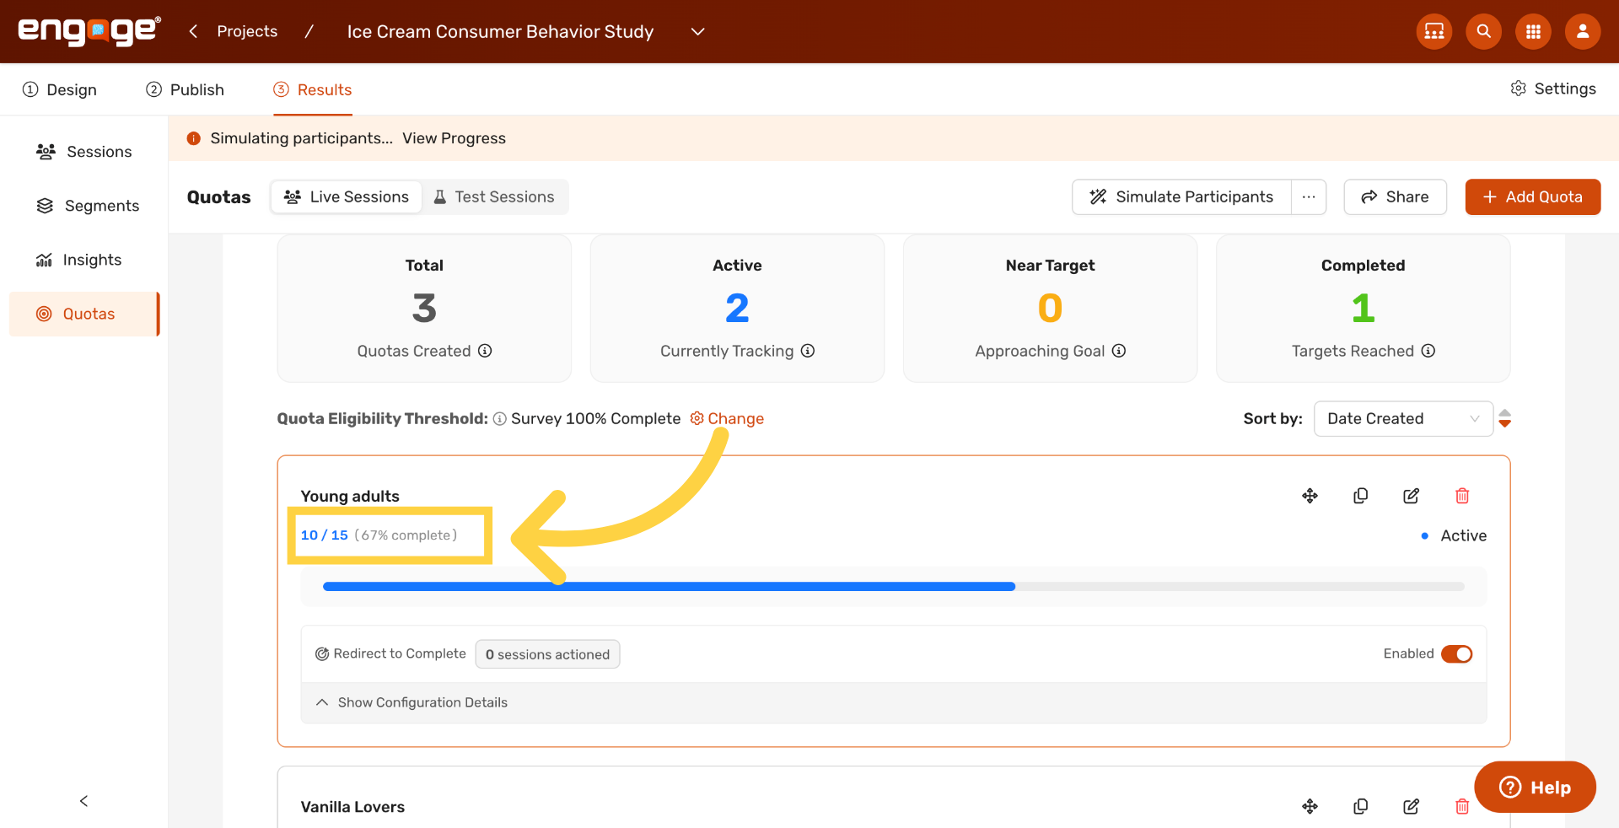Open Settings with the gear icon

click(x=1552, y=89)
